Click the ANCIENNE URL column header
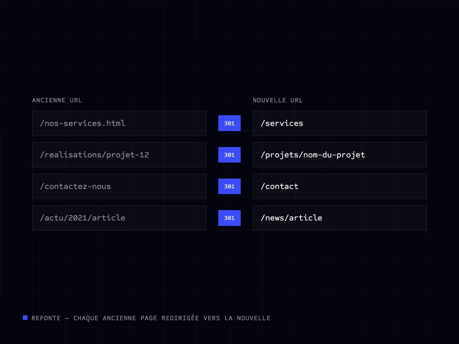Viewport: 459px width, 344px height. tap(57, 100)
